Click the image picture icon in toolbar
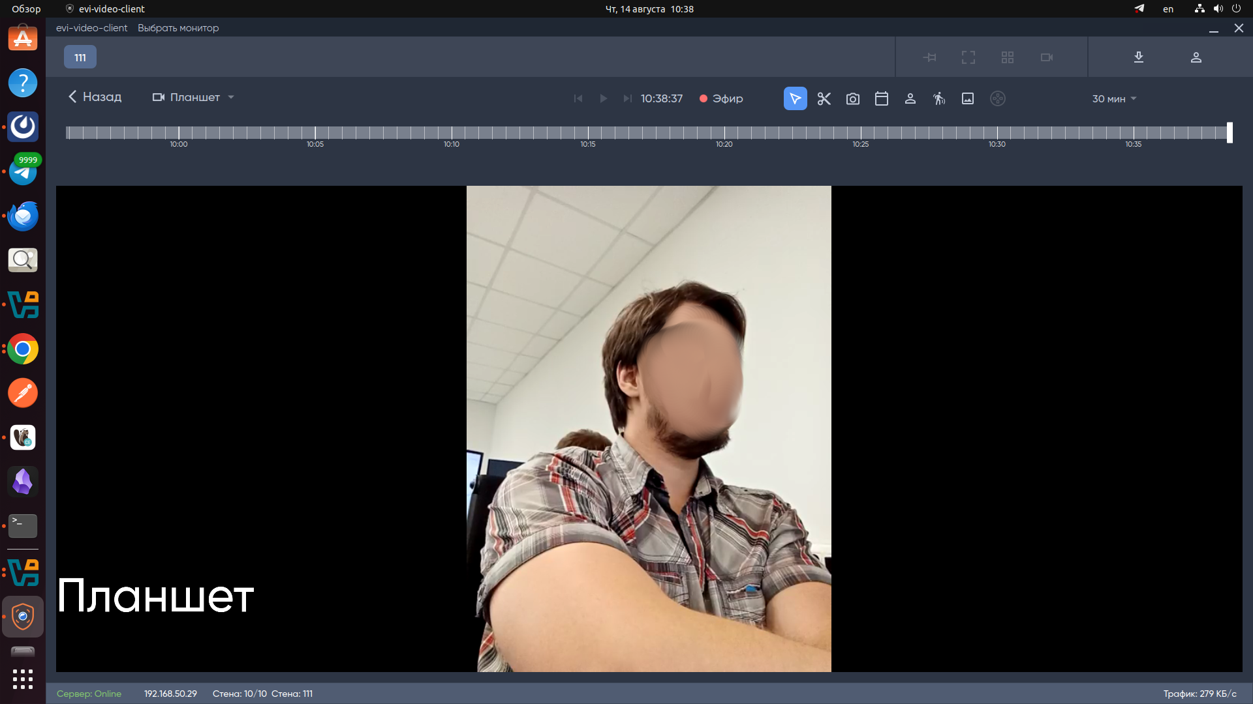The height and width of the screenshot is (704, 1253). (967, 98)
